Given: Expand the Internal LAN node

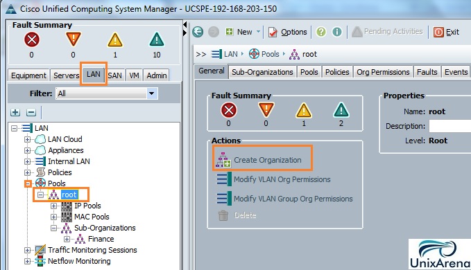Looking at the screenshot, I should coord(27,161).
